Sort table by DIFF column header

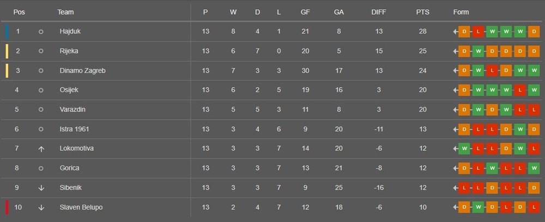[x=377, y=13]
